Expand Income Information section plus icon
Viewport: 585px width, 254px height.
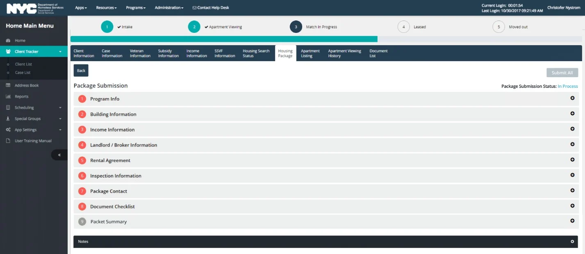coord(572,129)
